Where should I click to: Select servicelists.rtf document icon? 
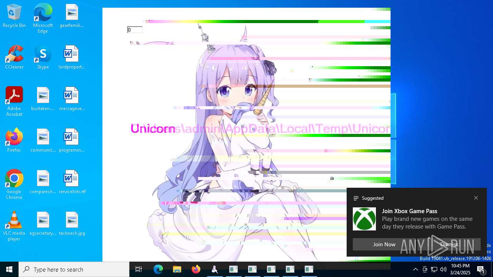[x=72, y=182]
